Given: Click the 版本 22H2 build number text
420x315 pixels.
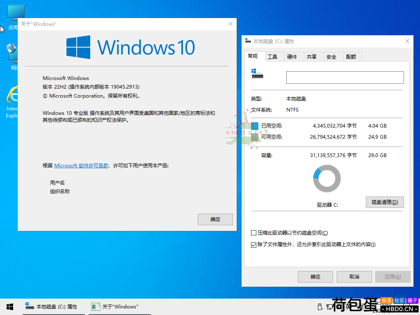Looking at the screenshot, I should coord(91,87).
